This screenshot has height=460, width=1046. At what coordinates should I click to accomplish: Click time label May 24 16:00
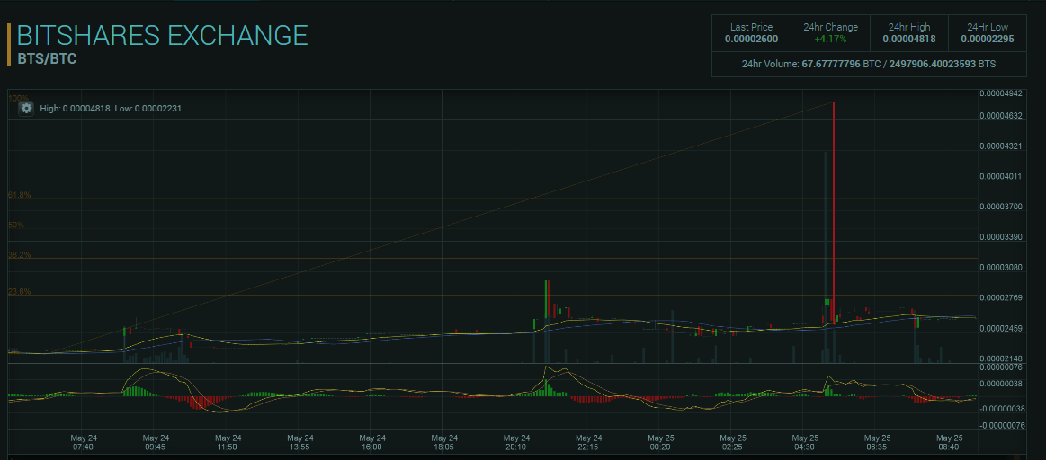[372, 443]
